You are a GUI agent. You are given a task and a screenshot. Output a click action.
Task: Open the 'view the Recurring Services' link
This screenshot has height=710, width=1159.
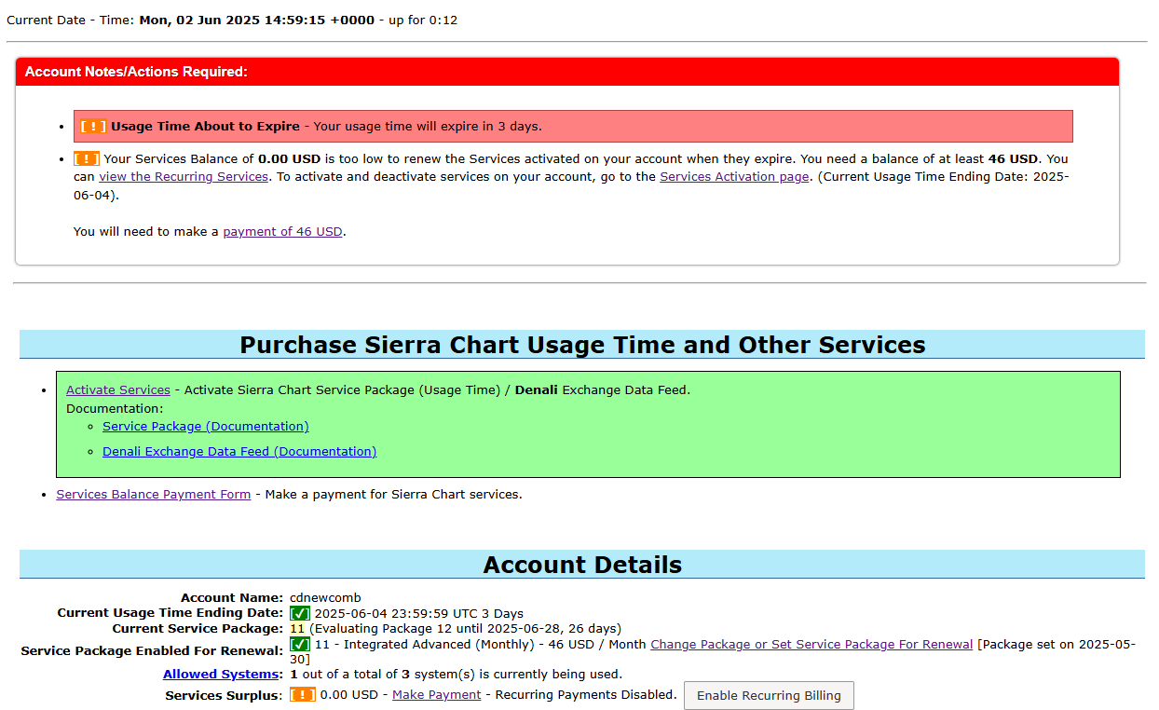tap(184, 176)
